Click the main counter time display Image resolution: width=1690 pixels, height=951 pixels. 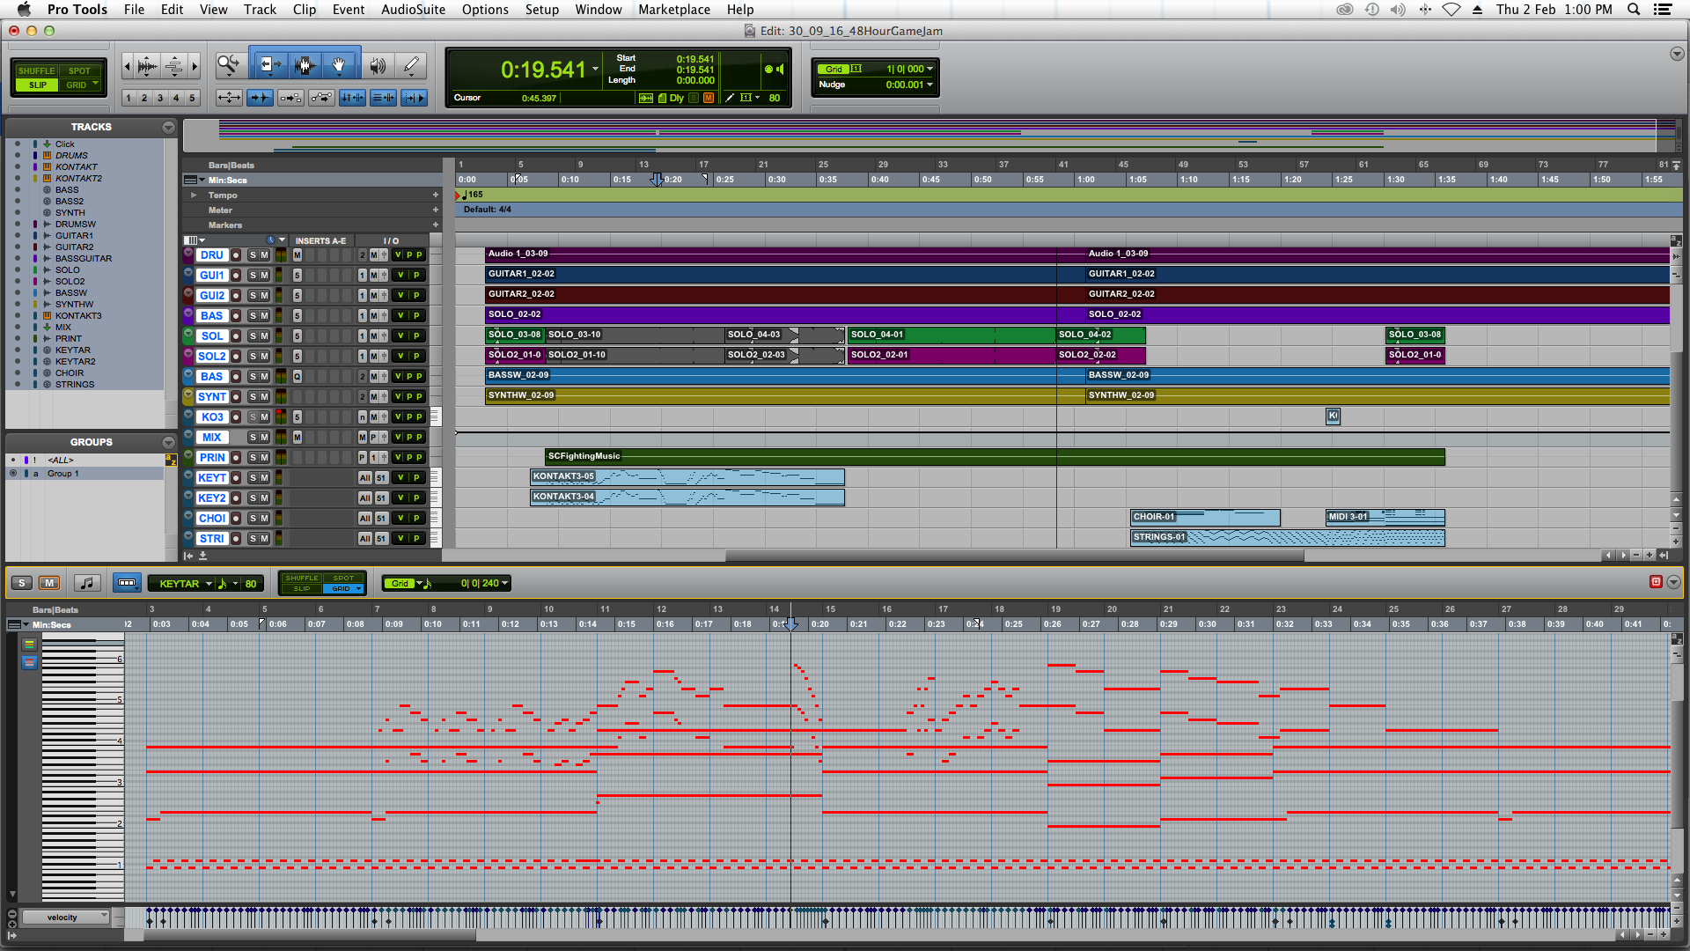click(x=542, y=70)
